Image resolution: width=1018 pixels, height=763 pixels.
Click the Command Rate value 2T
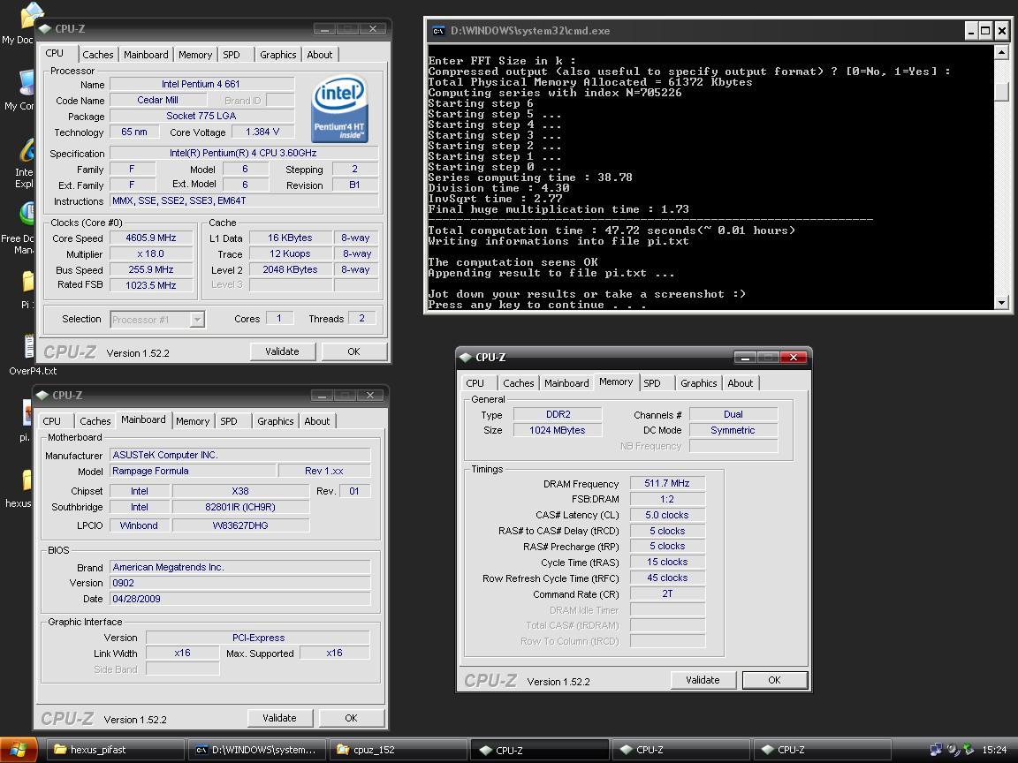667,593
